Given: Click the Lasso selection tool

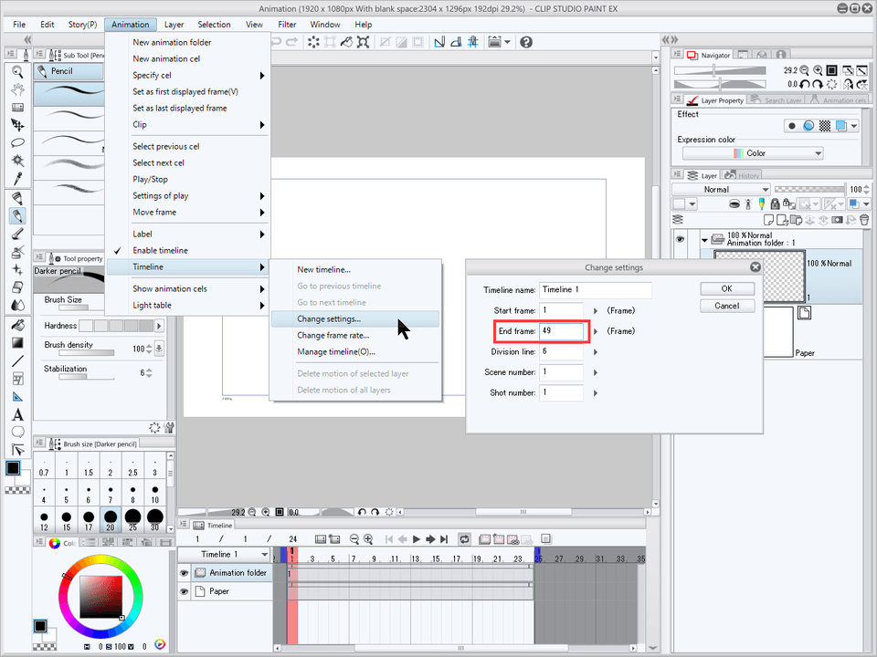Looking at the screenshot, I should pyautogui.click(x=17, y=142).
